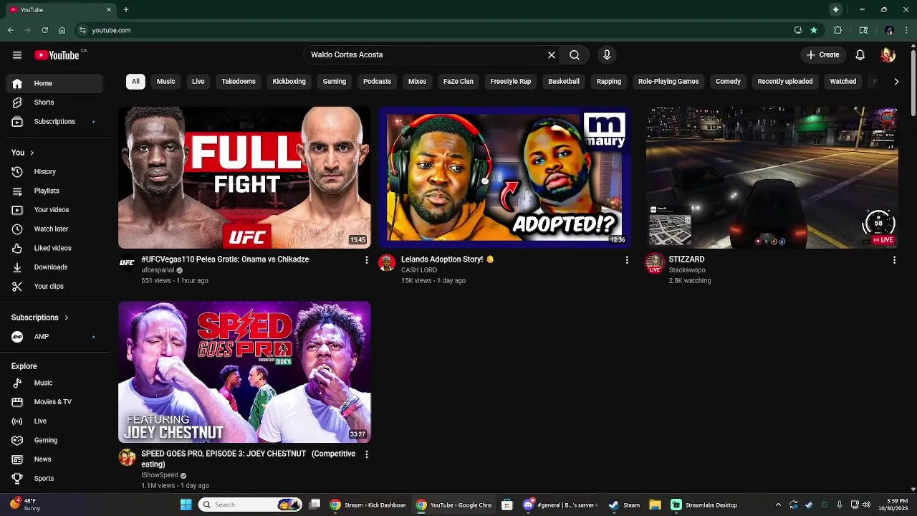The height and width of the screenshot is (516, 917).
Task: Open the ADOPTED!? video thumbnail
Action: pos(504,178)
